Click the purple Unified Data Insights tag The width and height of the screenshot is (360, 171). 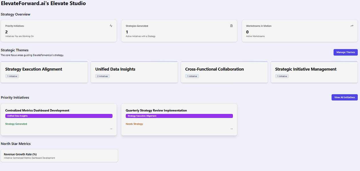[x=59, y=116]
